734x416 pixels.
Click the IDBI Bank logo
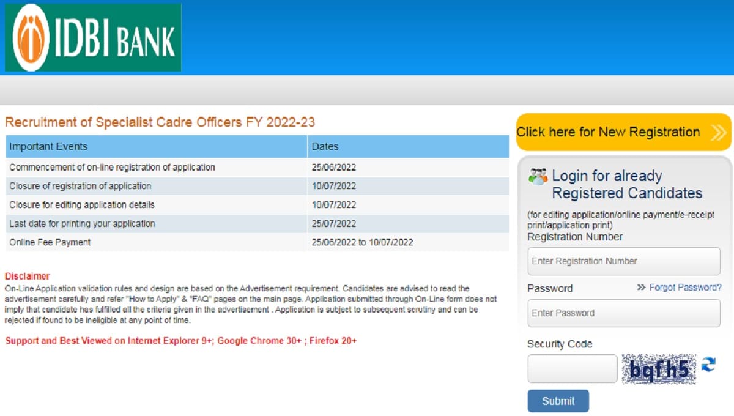point(93,37)
